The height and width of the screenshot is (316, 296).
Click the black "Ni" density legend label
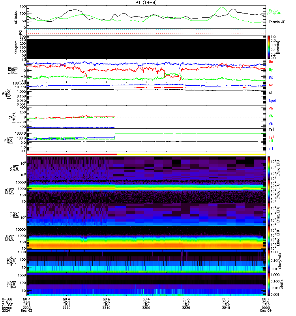[x=270, y=93]
